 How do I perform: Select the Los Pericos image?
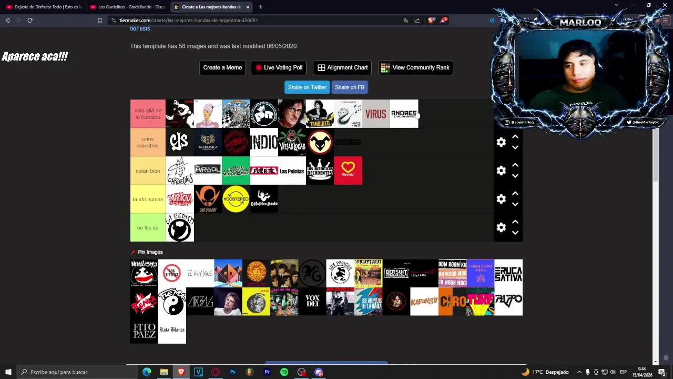pos(340,273)
